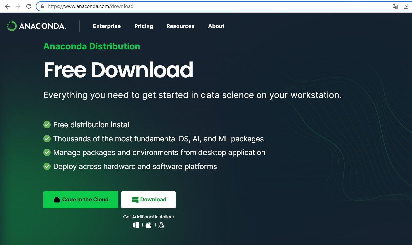Click the Linux penguin installer icon
This screenshot has width=412, height=245.
click(161, 225)
